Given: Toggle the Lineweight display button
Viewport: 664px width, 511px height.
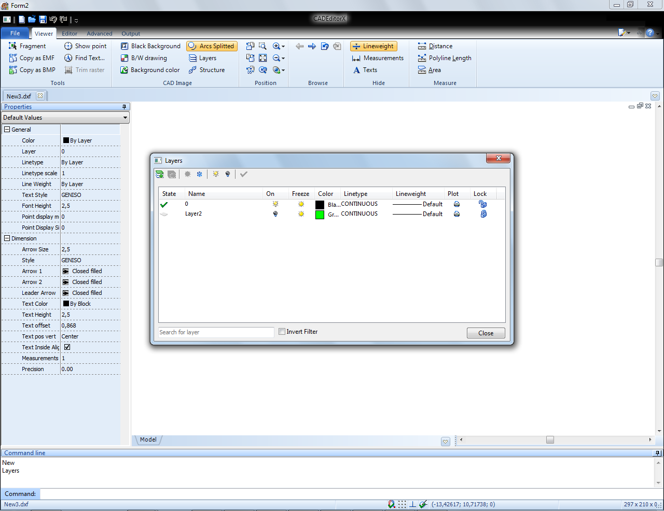Looking at the screenshot, I should (374, 46).
